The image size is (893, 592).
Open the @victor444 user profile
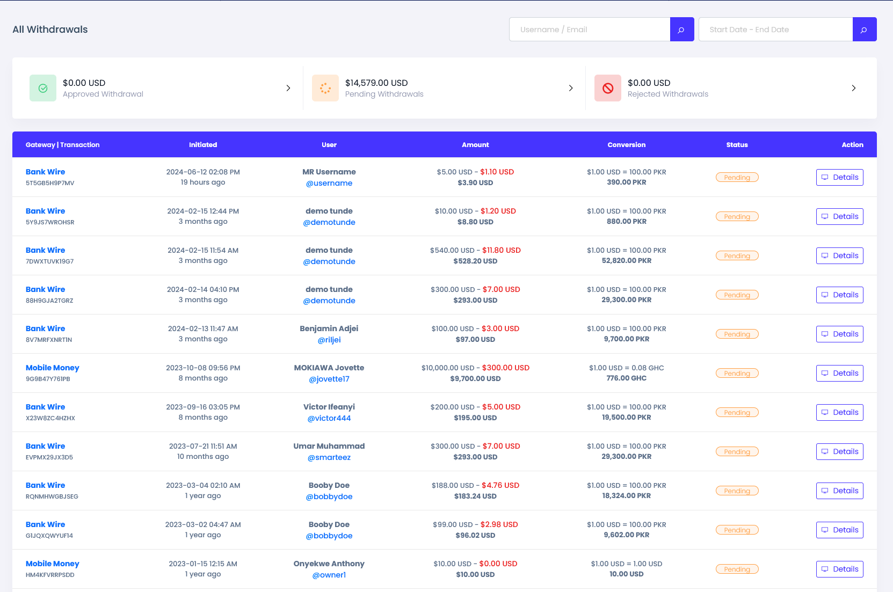click(x=329, y=418)
